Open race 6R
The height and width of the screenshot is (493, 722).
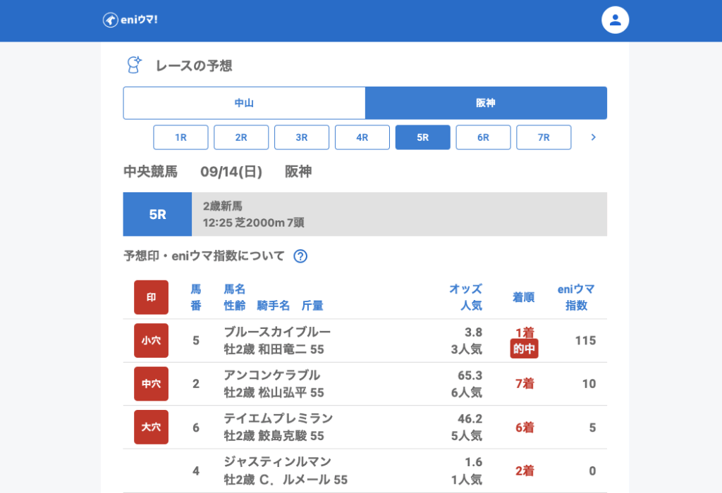(483, 137)
